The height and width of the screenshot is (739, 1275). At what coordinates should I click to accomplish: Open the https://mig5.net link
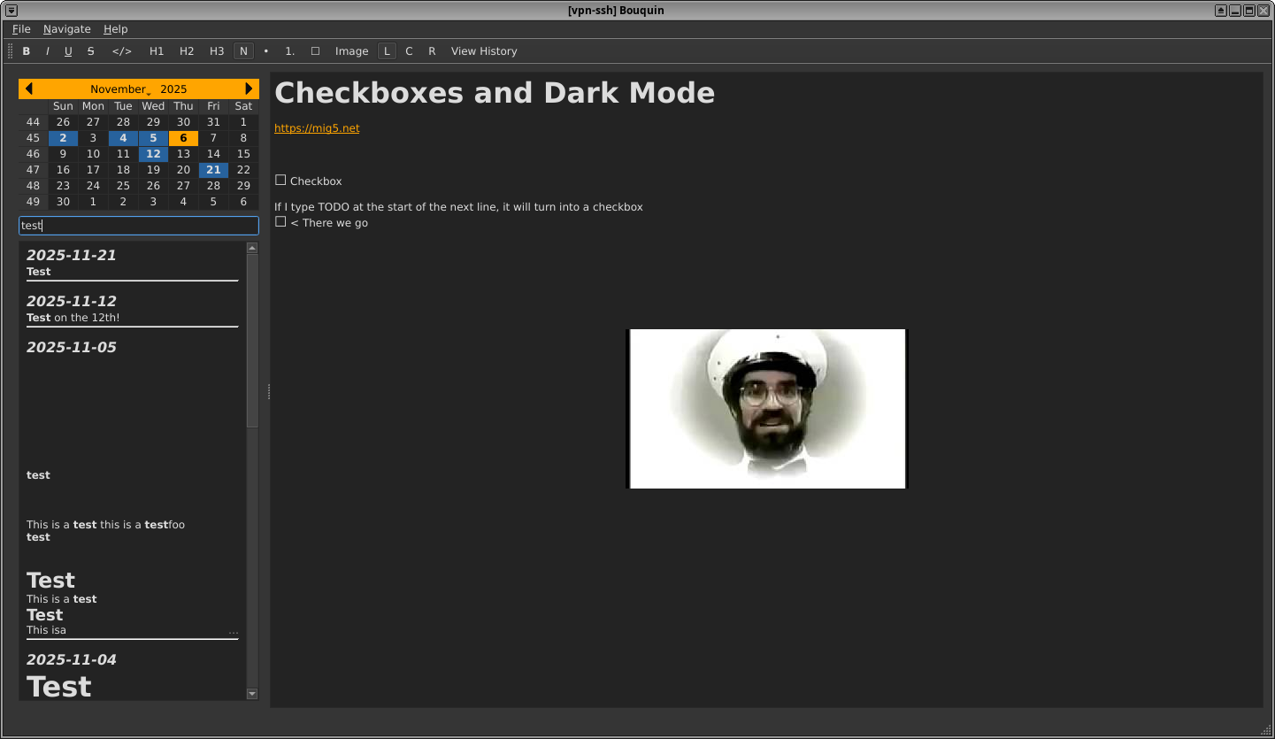(316, 127)
